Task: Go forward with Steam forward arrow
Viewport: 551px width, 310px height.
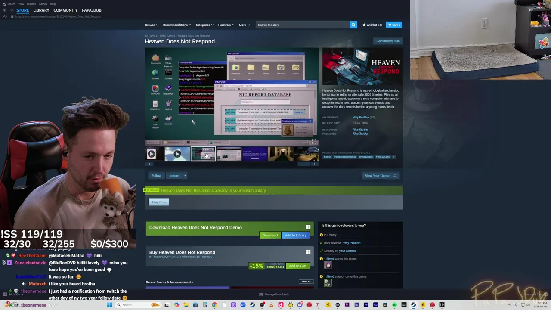Action: 11,10
